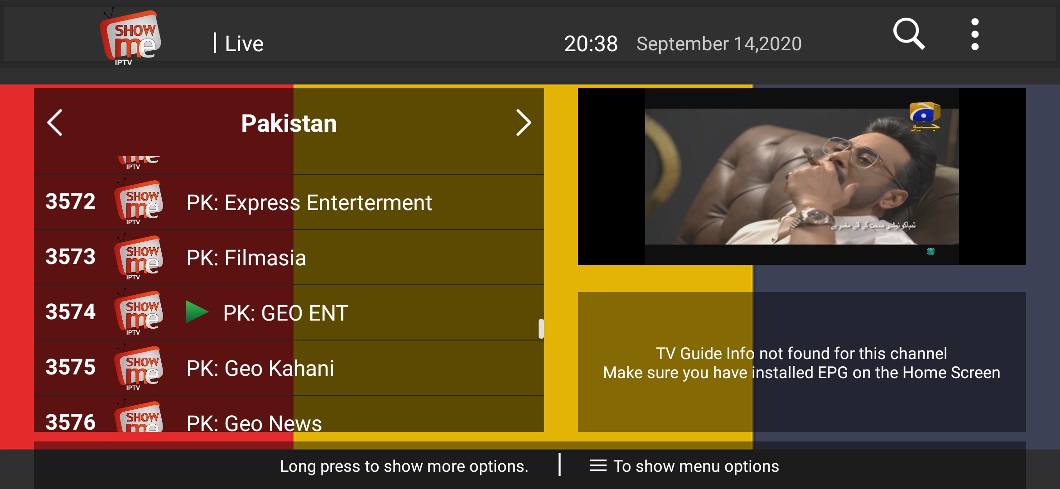Click the logo beside channel 3572

click(138, 202)
